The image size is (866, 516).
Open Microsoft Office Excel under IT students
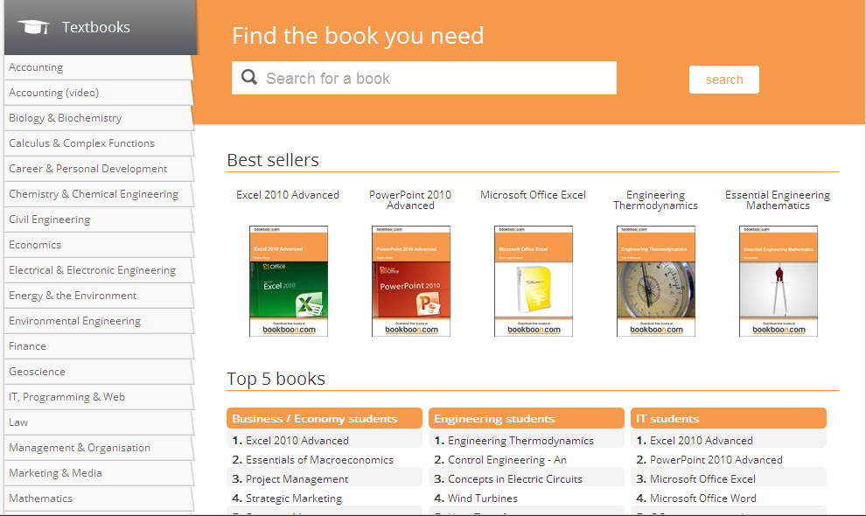(x=702, y=479)
